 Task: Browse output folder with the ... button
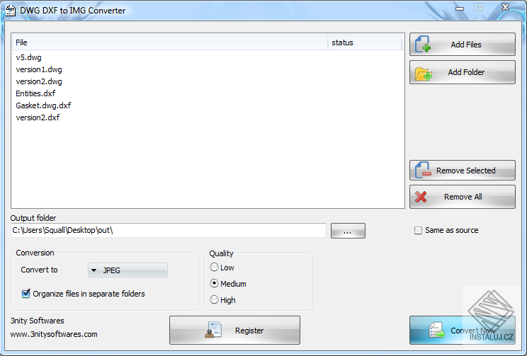click(348, 231)
